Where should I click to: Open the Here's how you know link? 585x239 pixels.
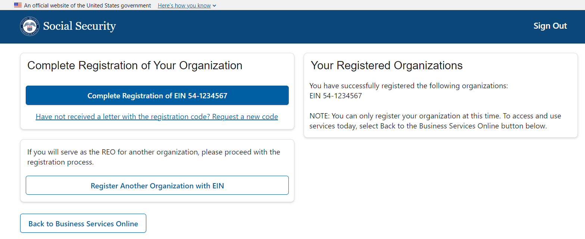[184, 6]
